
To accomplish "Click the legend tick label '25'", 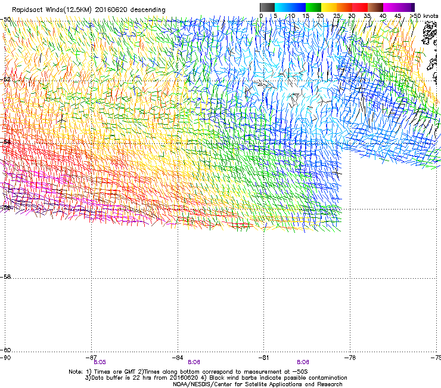I will coord(337,16).
